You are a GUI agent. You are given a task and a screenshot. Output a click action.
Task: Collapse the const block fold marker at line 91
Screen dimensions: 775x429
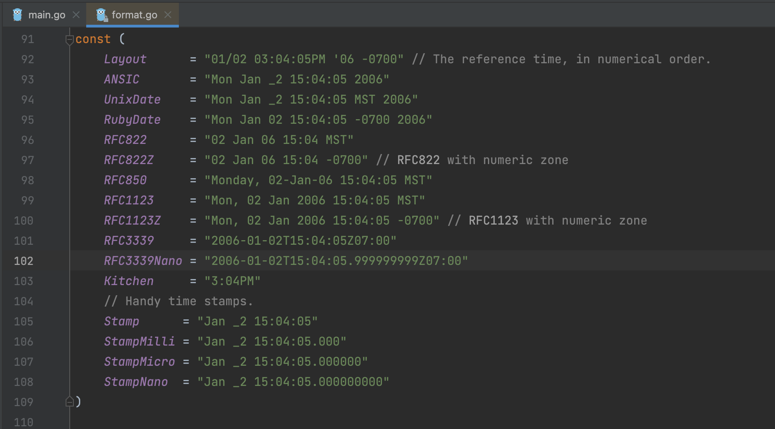tap(70, 40)
